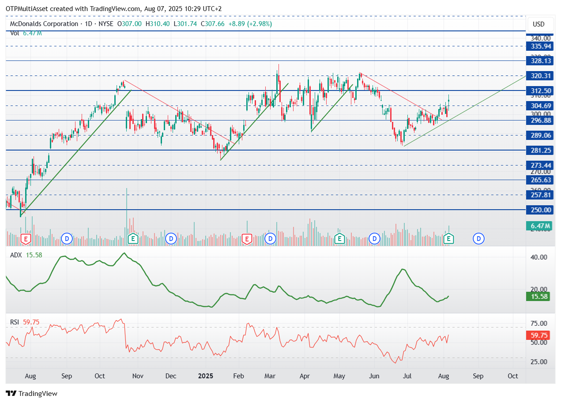Screen dimensions: 561x403
Task: Click the dividend marker in September 2024
Action: [67, 239]
